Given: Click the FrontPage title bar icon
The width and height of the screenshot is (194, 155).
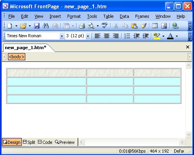Looking at the screenshot, I should (x=6, y=6).
